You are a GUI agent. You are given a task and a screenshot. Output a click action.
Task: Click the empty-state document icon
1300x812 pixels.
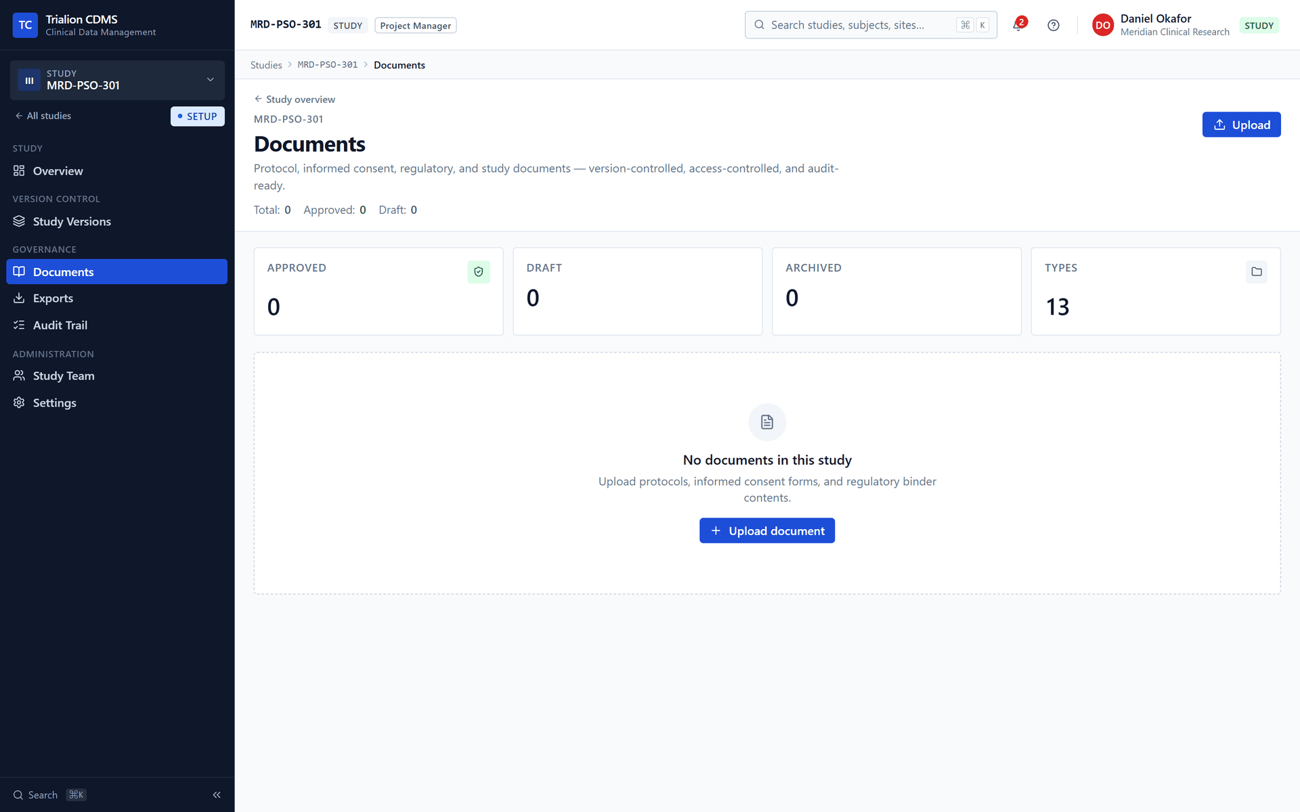click(766, 422)
